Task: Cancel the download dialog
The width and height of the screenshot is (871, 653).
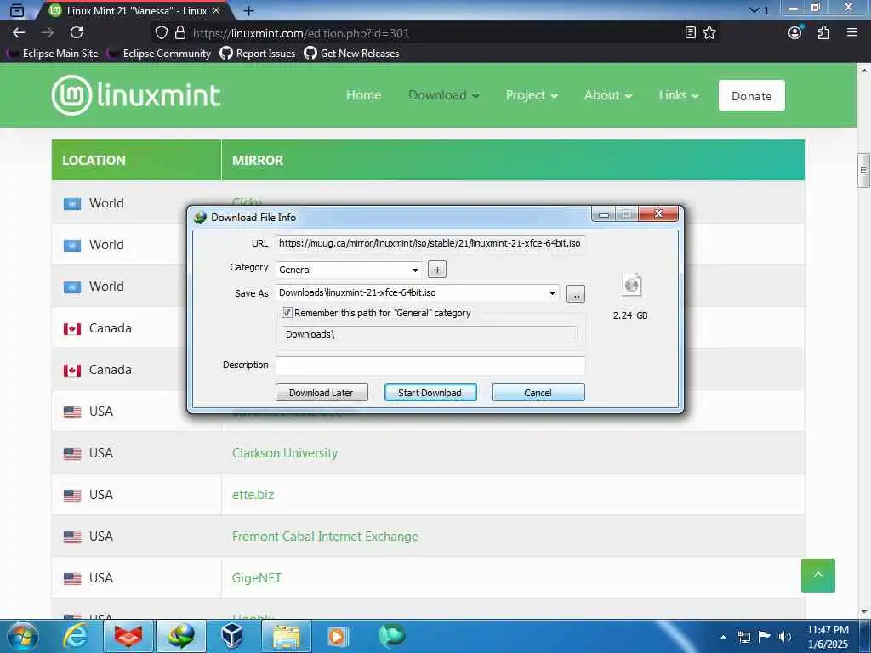Action: [538, 393]
